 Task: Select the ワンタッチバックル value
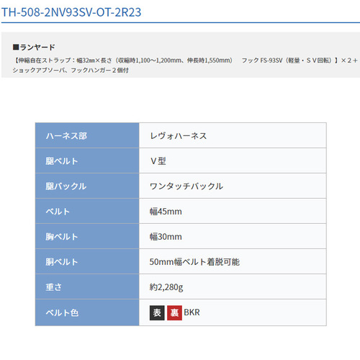[186, 186]
